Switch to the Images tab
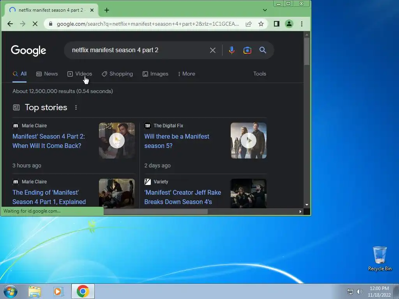399x299 pixels. coord(155,74)
